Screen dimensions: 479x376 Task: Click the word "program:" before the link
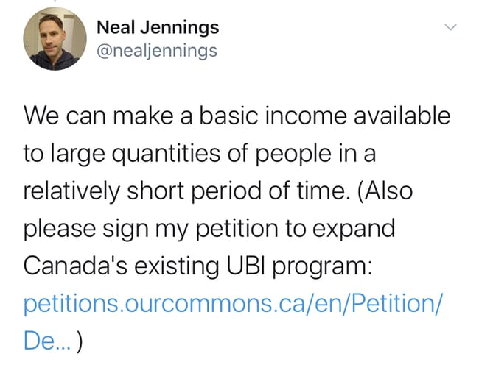(323, 267)
